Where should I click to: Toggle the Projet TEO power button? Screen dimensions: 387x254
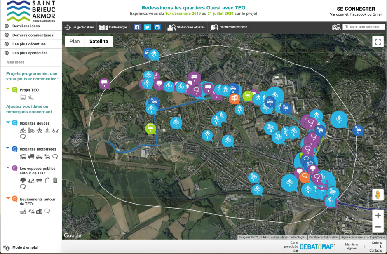pos(14,89)
